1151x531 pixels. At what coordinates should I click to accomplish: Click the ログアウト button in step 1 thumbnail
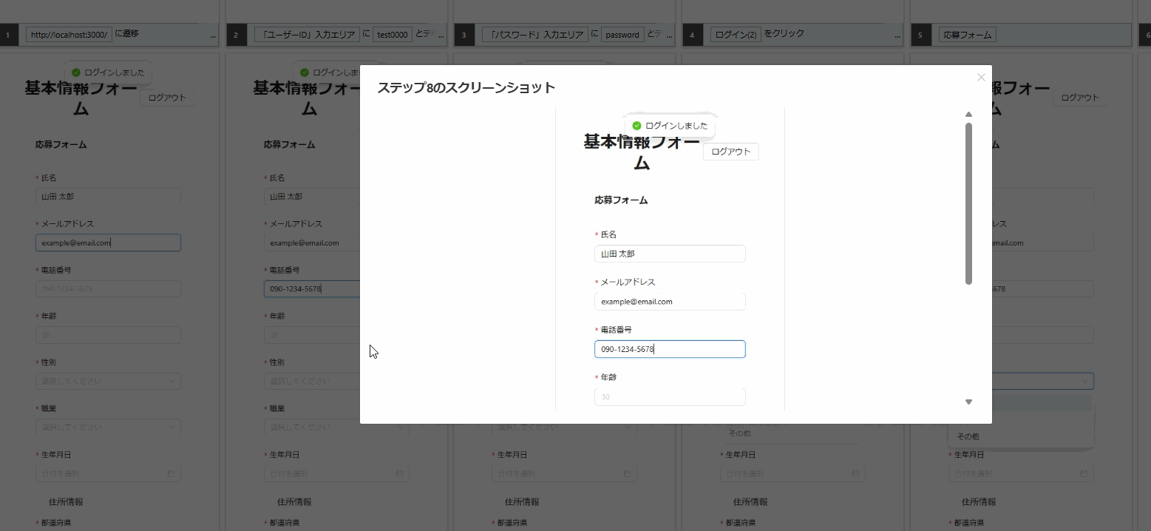[167, 98]
